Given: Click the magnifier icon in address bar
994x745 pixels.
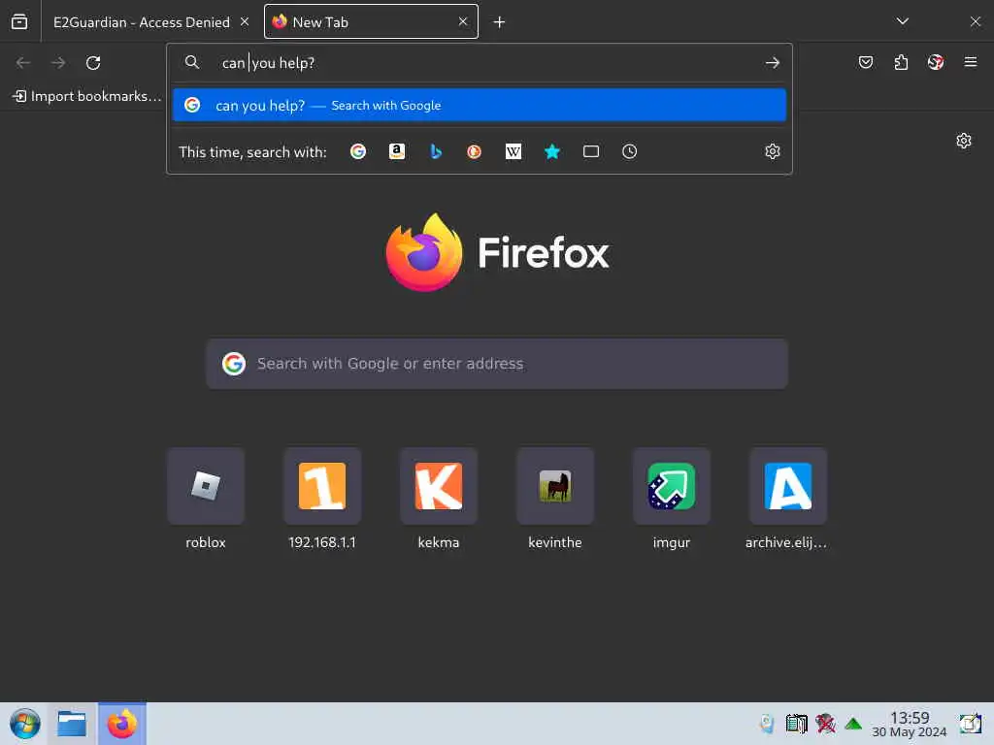Looking at the screenshot, I should tap(192, 62).
